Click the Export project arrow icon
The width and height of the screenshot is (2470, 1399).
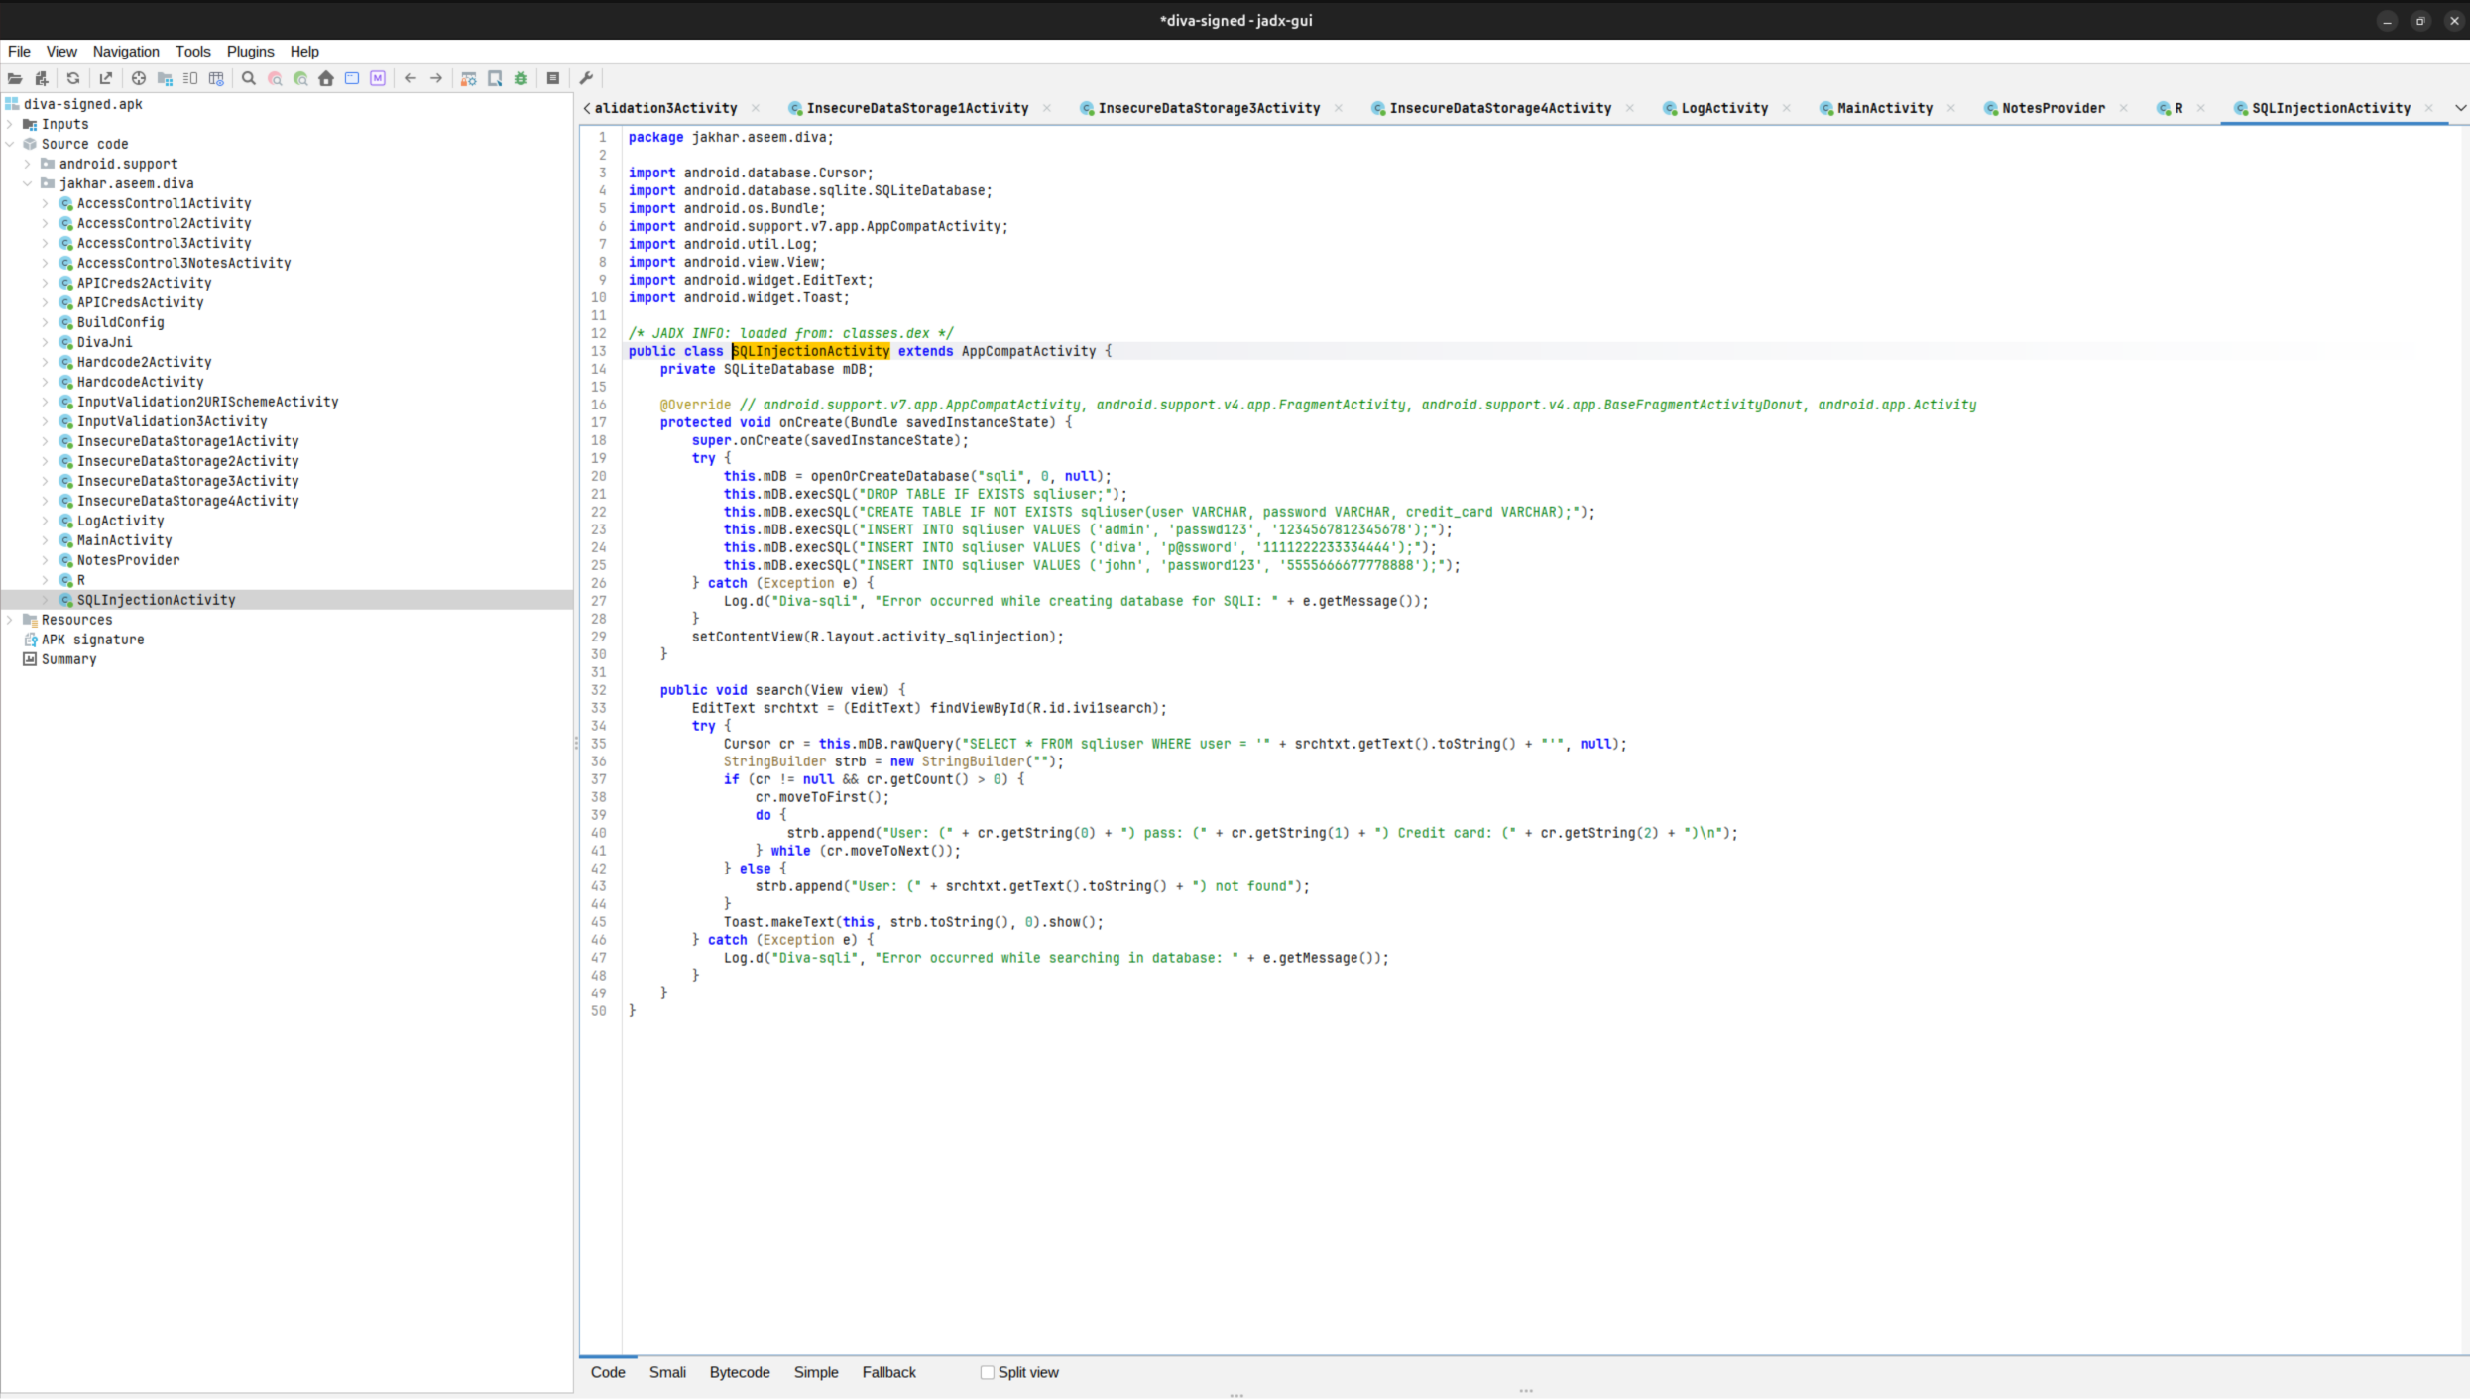(x=106, y=78)
